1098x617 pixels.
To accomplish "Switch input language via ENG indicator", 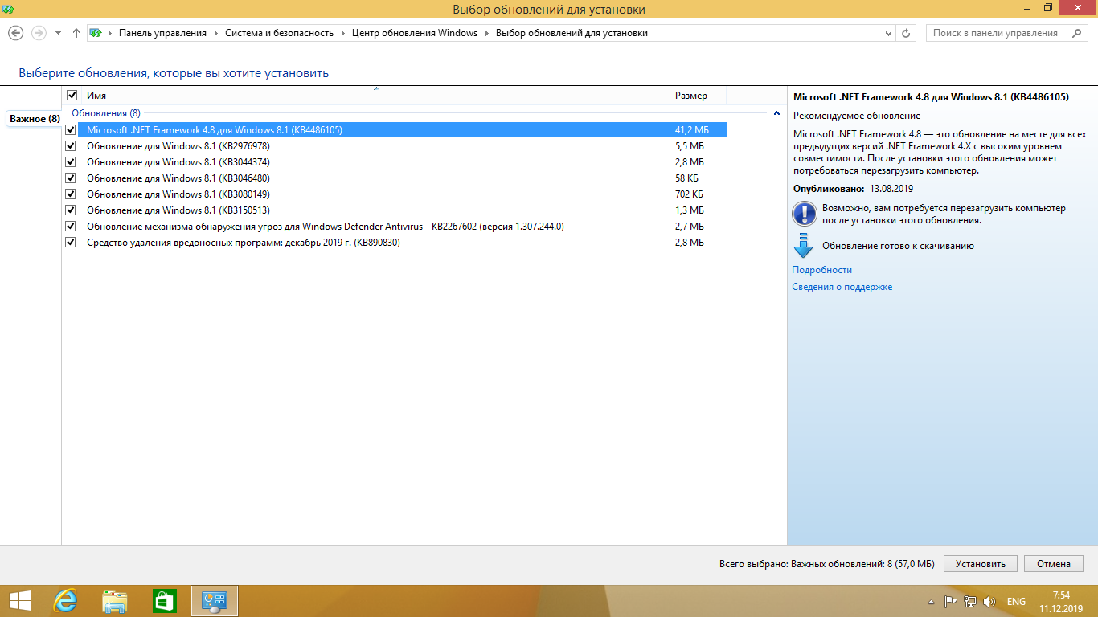I will click(x=1016, y=602).
